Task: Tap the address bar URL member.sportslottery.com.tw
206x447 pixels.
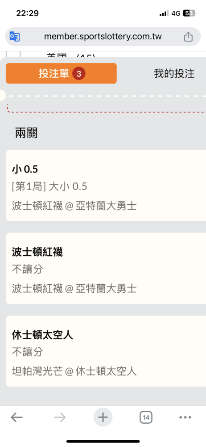Action: [103, 37]
